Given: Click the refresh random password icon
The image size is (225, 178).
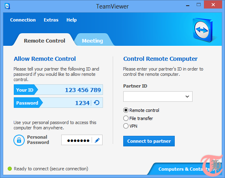Looking at the screenshot, I should pos(96,103).
